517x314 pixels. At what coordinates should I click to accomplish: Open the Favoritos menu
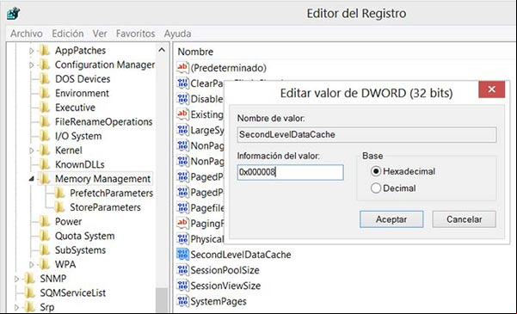pyautogui.click(x=135, y=34)
